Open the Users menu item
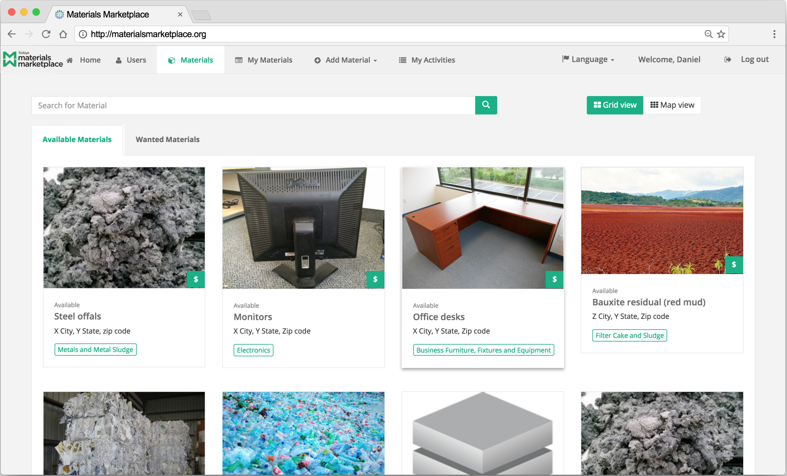 (x=131, y=60)
